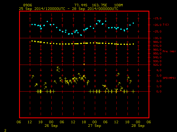
Task: Click the first yellow pressure square at left
Action: (32, 41)
